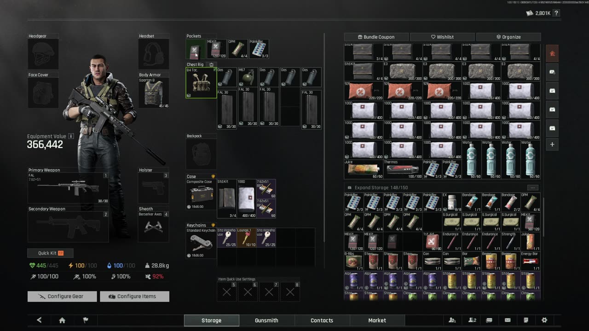Select the empty Headgear slot
Screen dimensions: 589x331
43,54
